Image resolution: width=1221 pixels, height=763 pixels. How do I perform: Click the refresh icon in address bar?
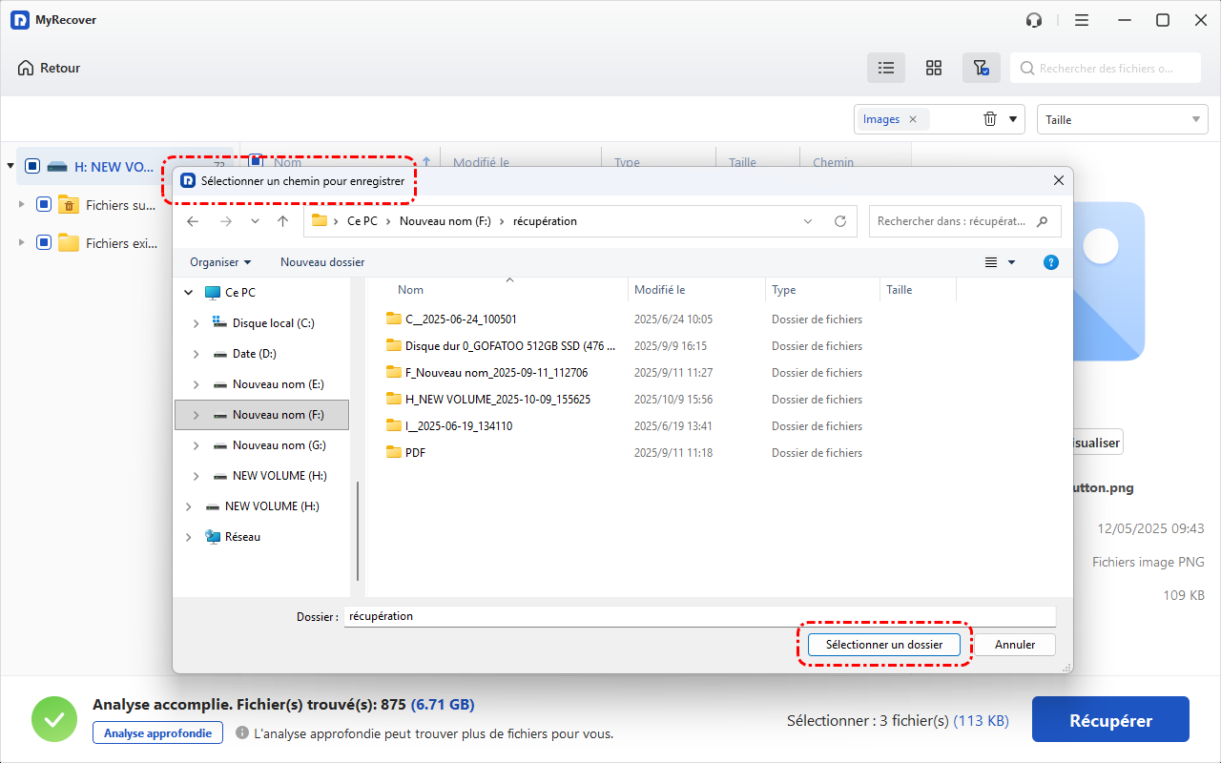click(839, 221)
